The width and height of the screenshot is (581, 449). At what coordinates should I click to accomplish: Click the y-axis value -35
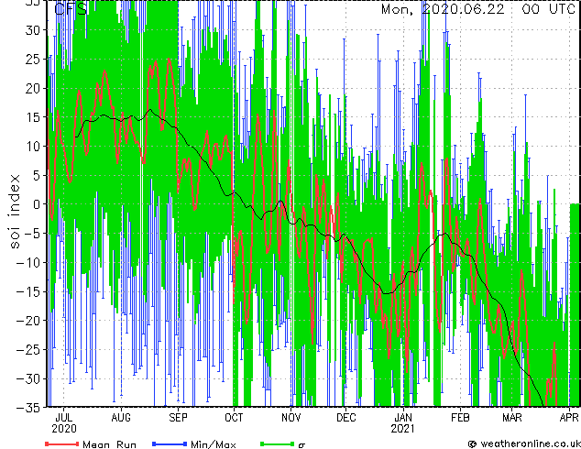[28, 408]
